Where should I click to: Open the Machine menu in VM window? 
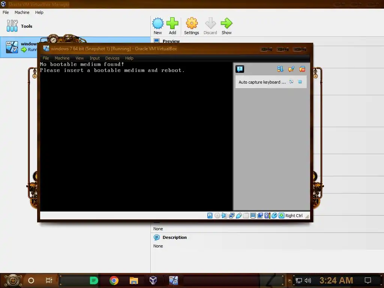(62, 58)
